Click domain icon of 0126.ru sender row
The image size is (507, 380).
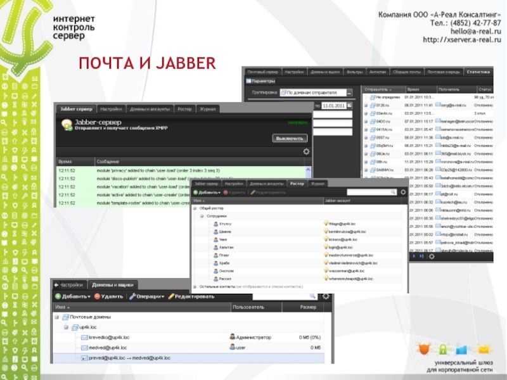[373, 105]
